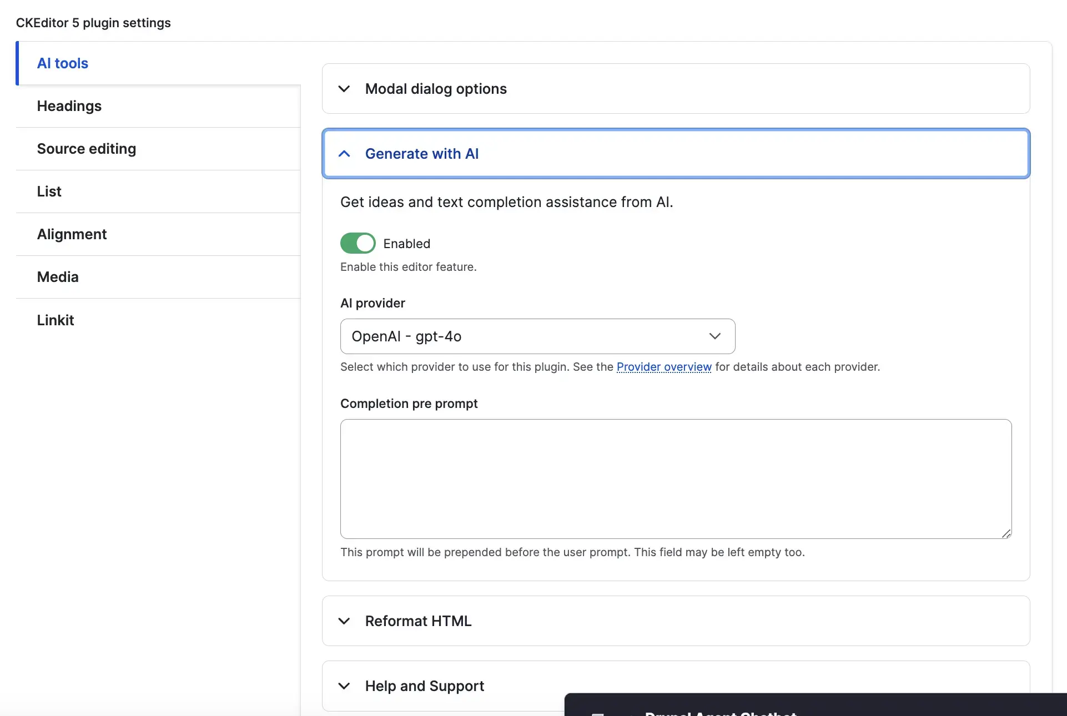Click the AI provider dropdown arrow
1067x716 pixels.
point(714,336)
